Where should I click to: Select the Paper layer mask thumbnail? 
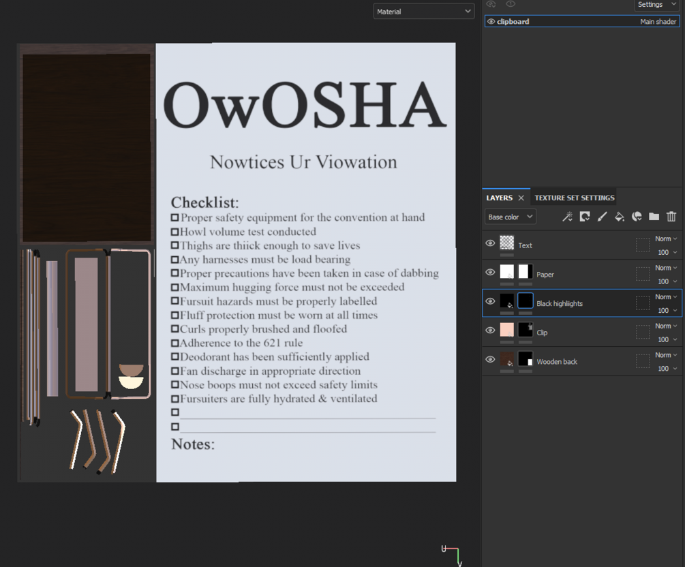(525, 271)
